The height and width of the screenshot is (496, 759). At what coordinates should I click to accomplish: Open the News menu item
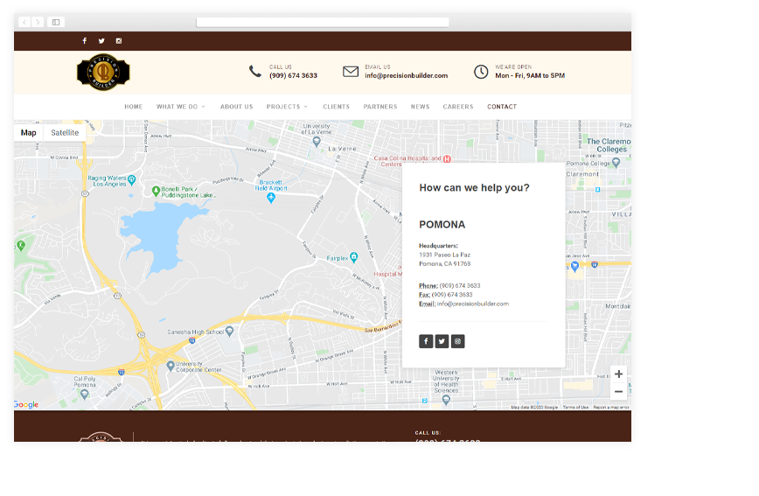point(420,107)
